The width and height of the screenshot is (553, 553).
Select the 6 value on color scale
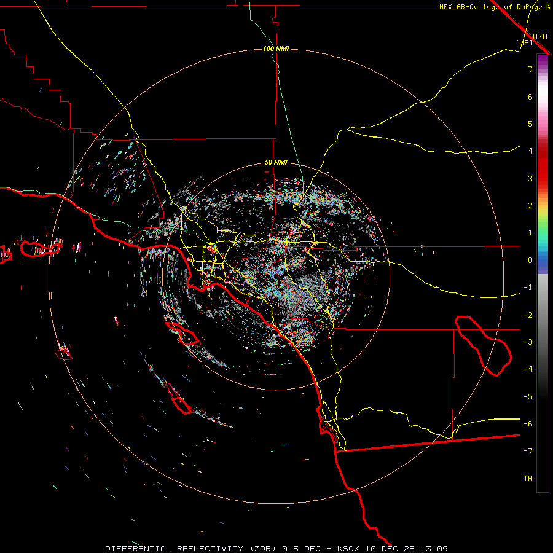coord(530,96)
